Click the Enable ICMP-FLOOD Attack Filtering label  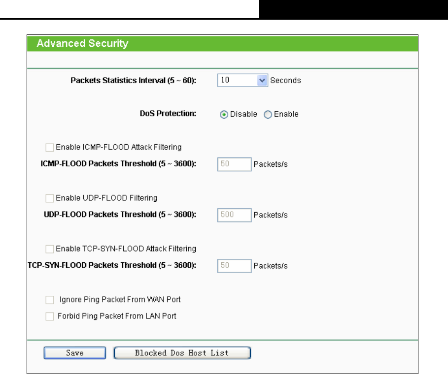coord(119,147)
